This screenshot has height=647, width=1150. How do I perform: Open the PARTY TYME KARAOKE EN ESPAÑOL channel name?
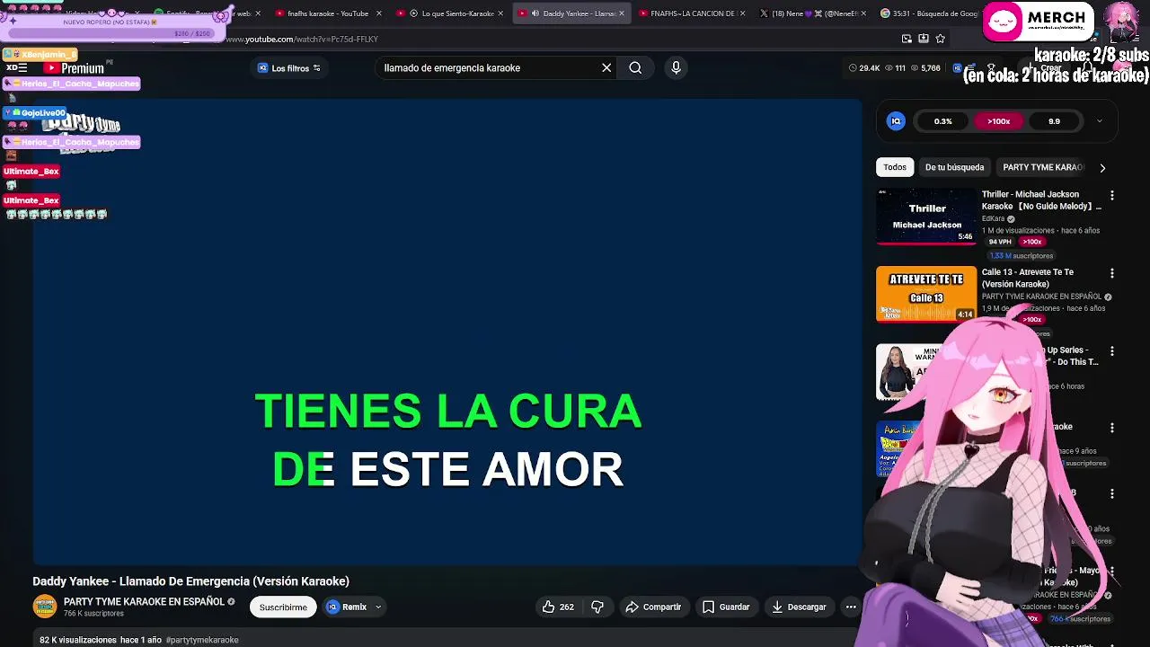point(144,602)
